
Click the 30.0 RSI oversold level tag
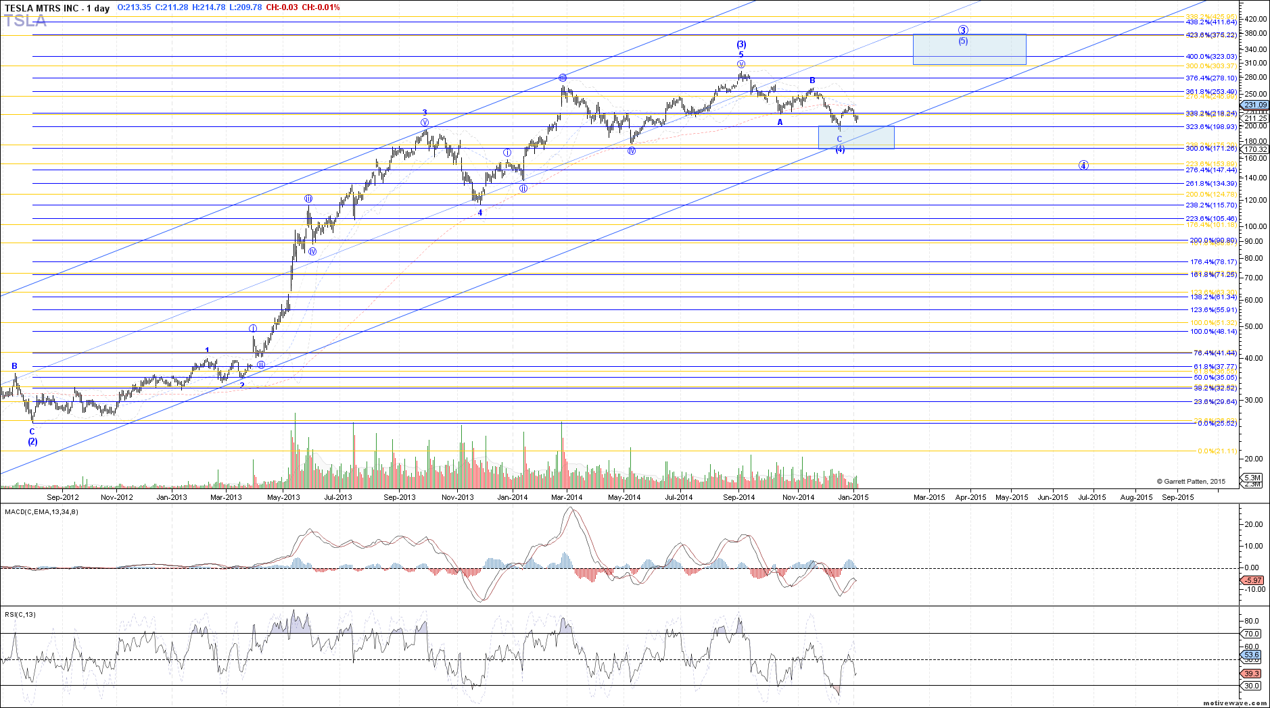[1252, 686]
